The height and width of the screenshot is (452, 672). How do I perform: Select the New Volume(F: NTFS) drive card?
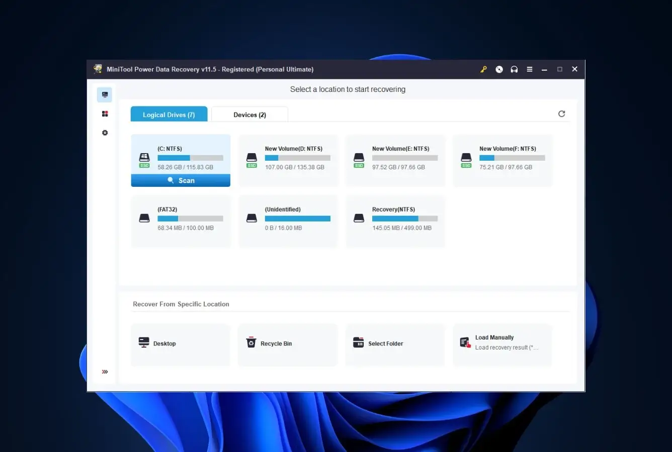tap(502, 160)
